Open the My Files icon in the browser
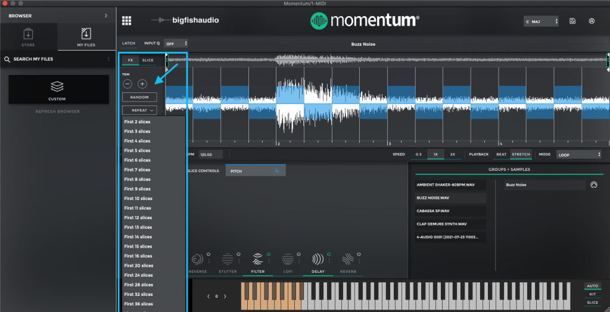This screenshot has height=312, width=610. (x=86, y=34)
